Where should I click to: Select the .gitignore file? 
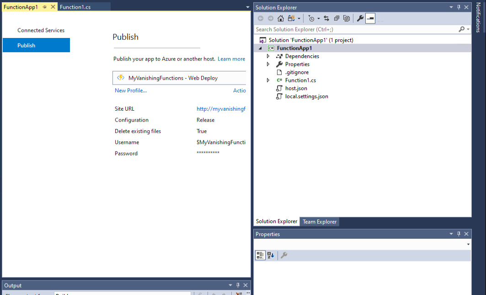(297, 72)
